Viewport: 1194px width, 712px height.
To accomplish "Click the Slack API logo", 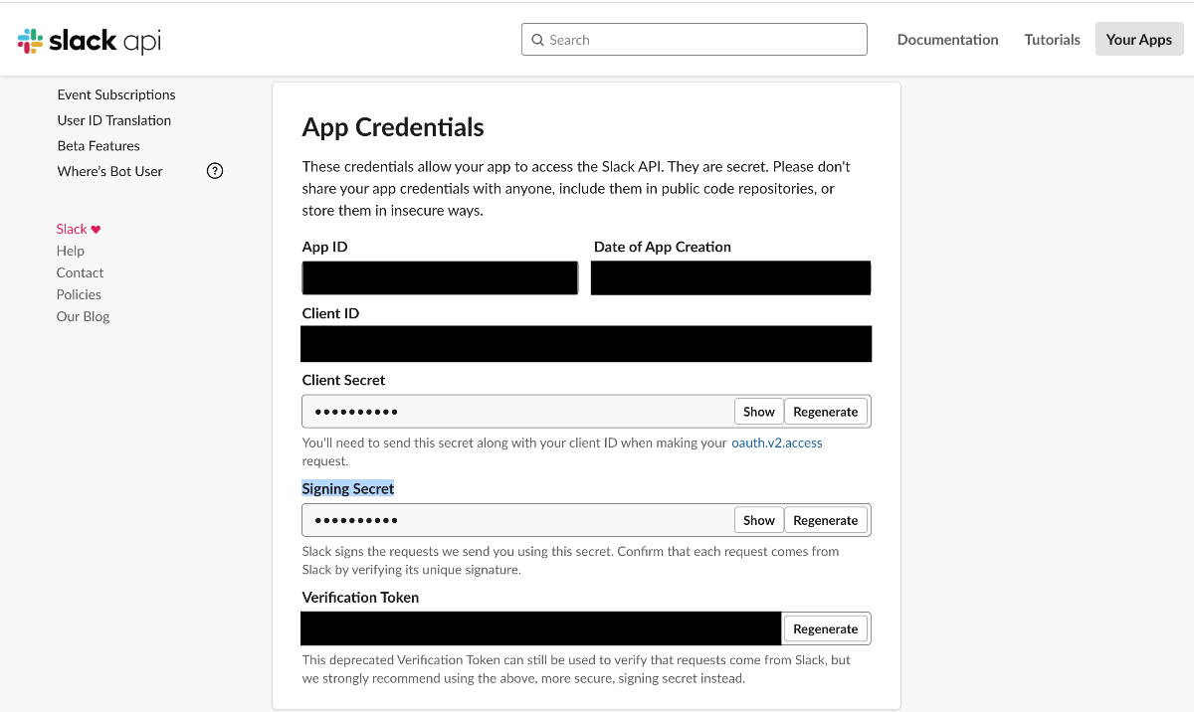I will click(x=90, y=41).
